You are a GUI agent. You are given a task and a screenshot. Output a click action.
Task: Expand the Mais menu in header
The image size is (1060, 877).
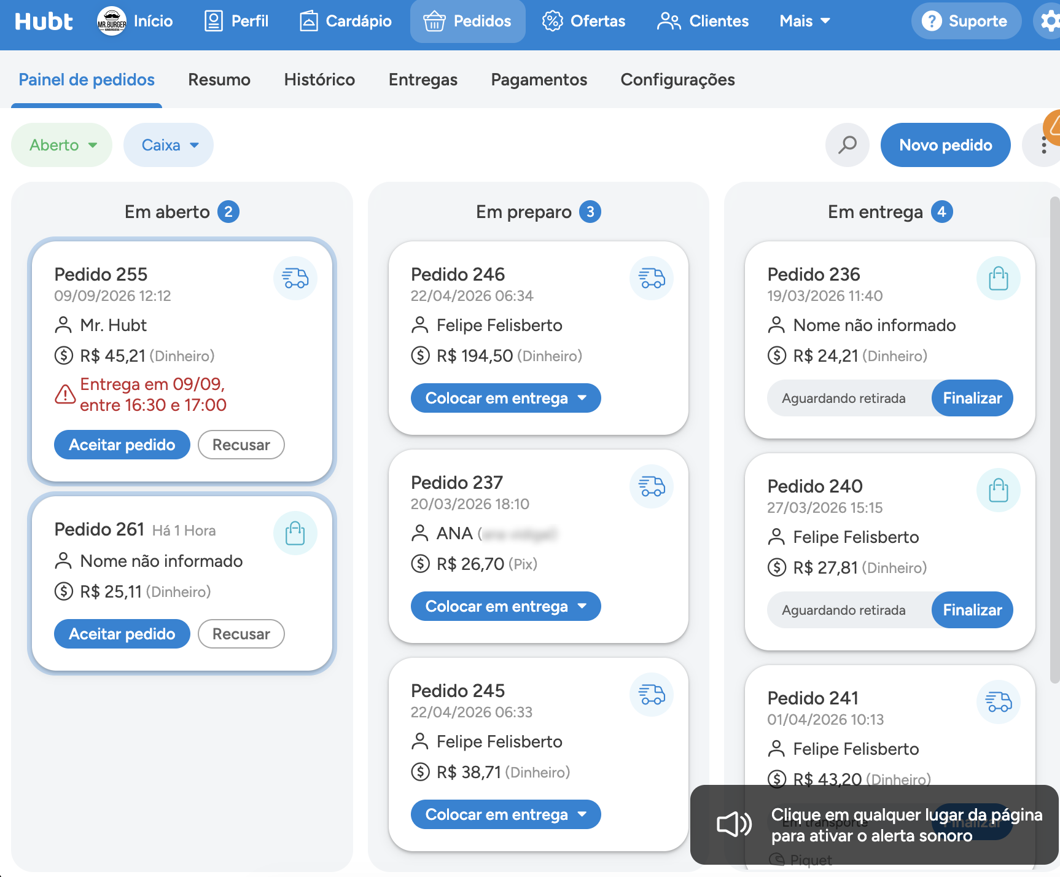coord(805,21)
